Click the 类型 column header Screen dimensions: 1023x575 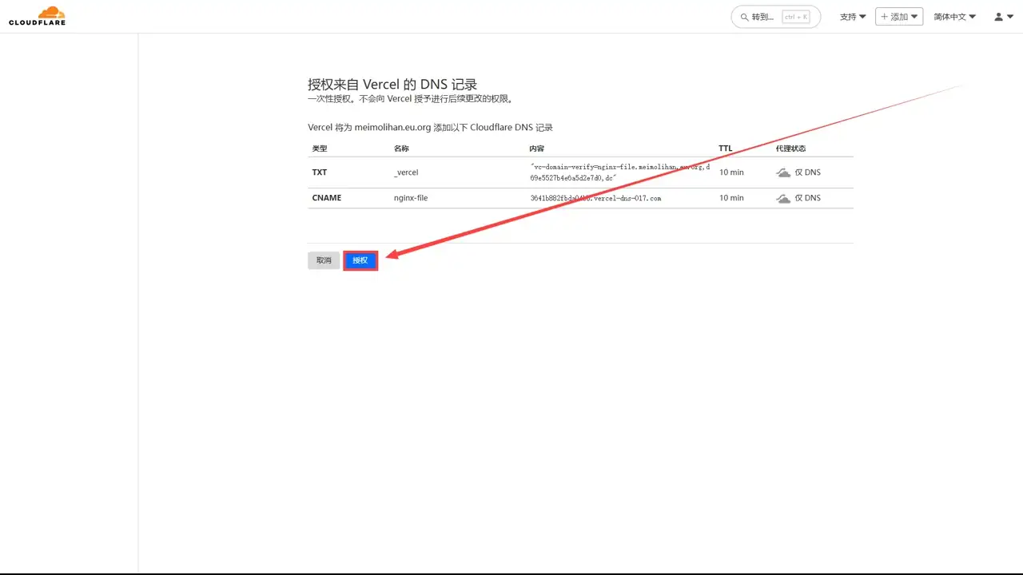click(320, 149)
